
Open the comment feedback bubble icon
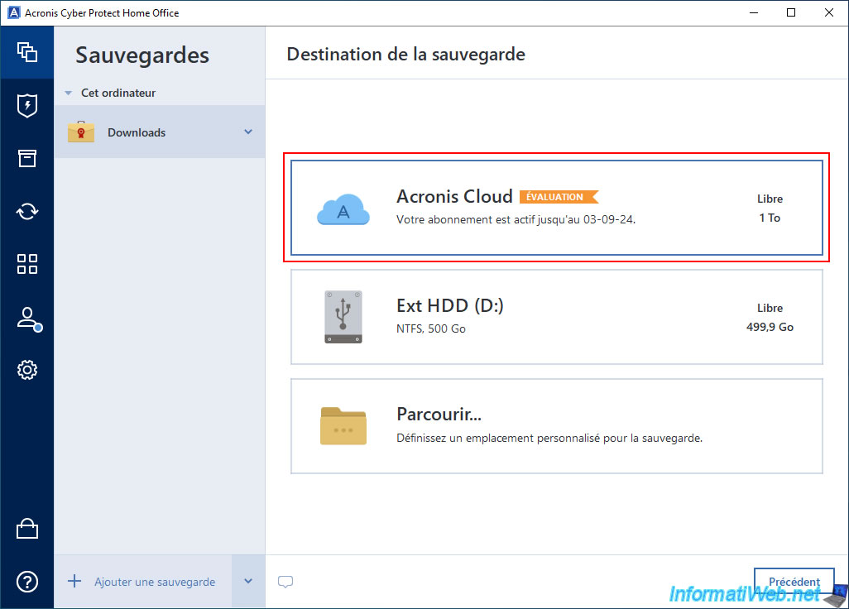[285, 582]
